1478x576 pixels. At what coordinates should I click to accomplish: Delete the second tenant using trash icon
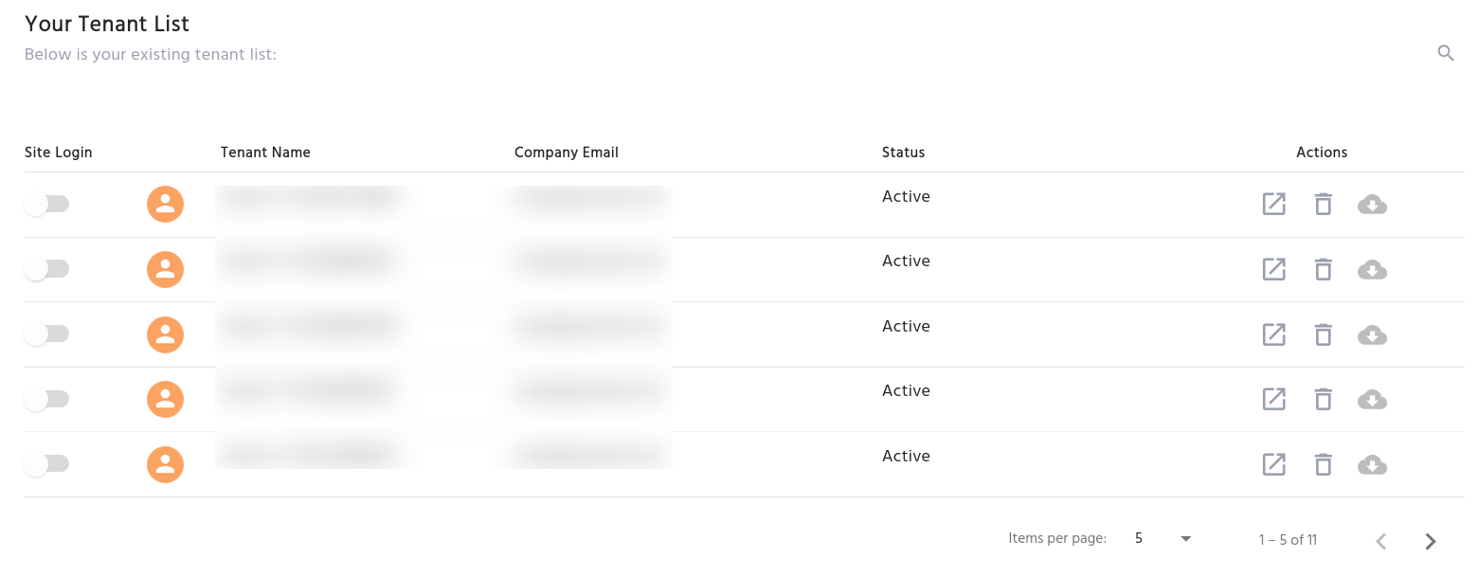[x=1323, y=269]
